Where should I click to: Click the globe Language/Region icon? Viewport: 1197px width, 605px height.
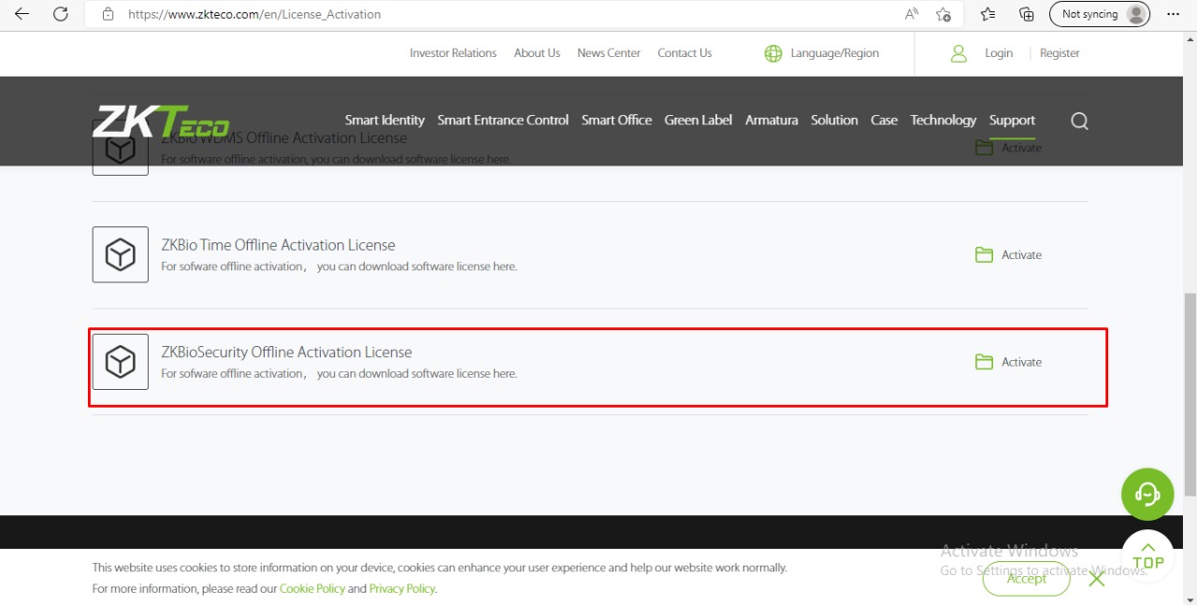pos(773,53)
